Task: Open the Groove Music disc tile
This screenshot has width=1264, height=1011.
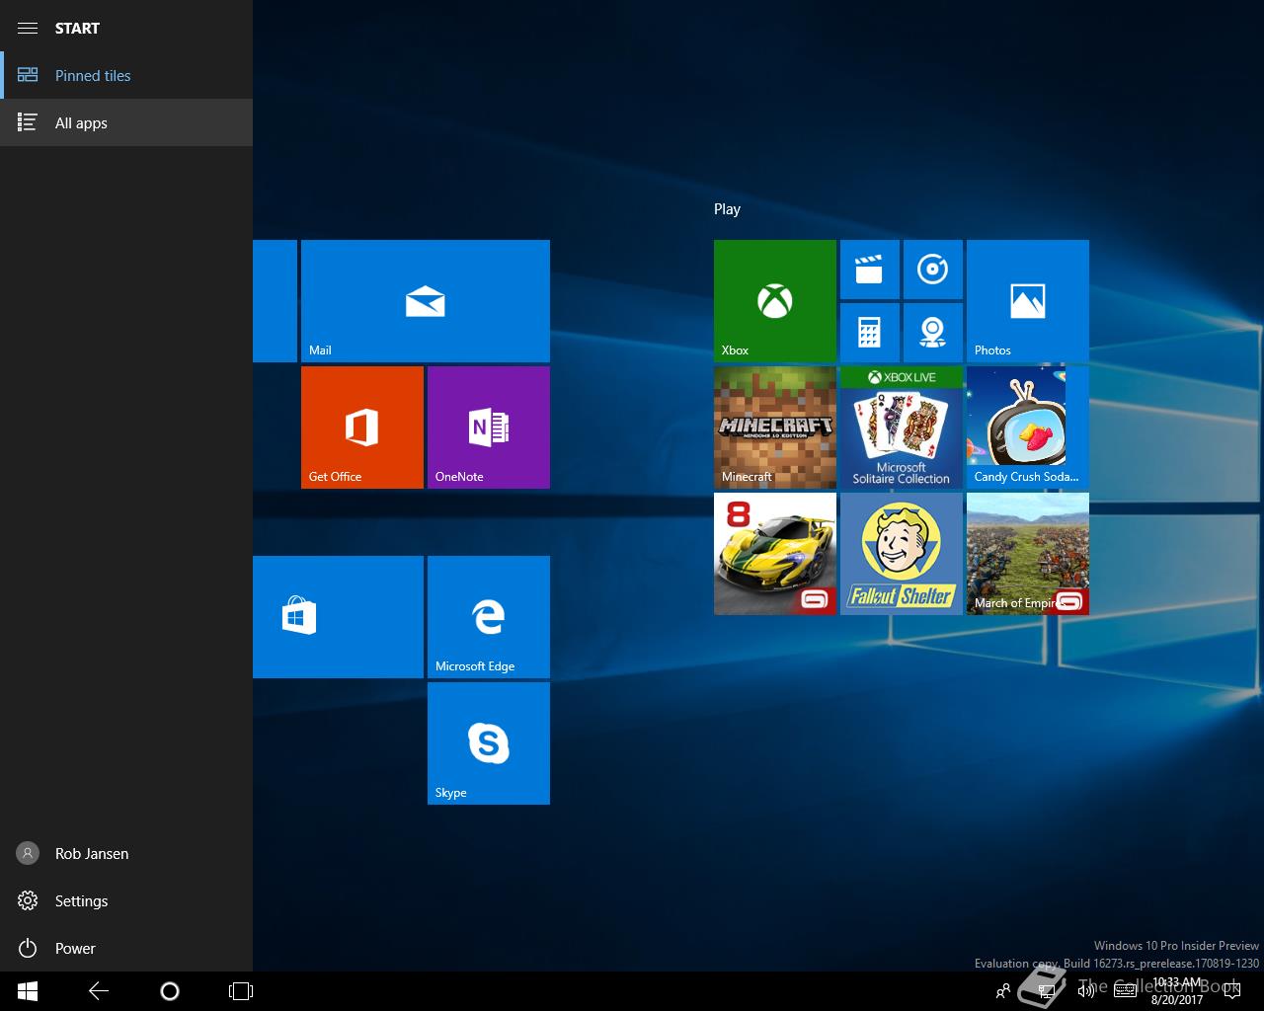Action: pos(932,270)
